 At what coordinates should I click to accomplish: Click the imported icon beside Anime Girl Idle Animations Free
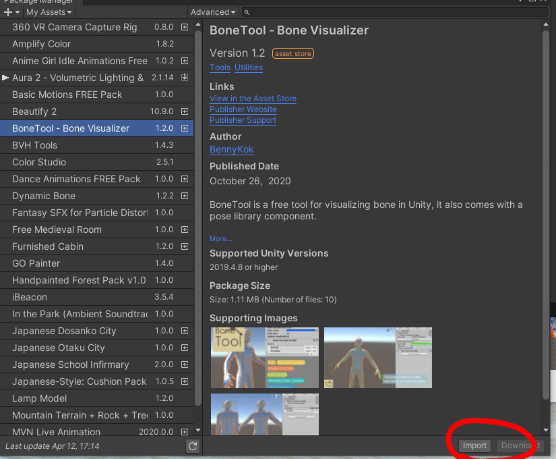[x=185, y=61]
